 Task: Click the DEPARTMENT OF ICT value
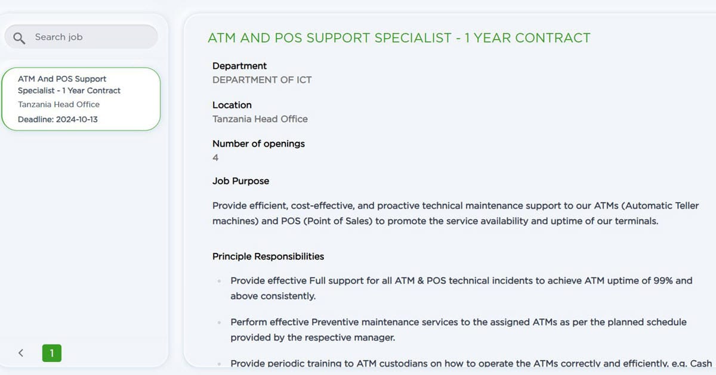262,80
